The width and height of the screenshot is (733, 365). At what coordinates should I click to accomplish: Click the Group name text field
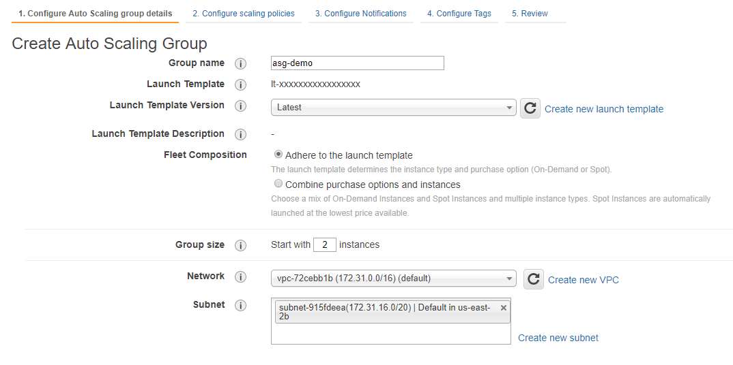357,63
